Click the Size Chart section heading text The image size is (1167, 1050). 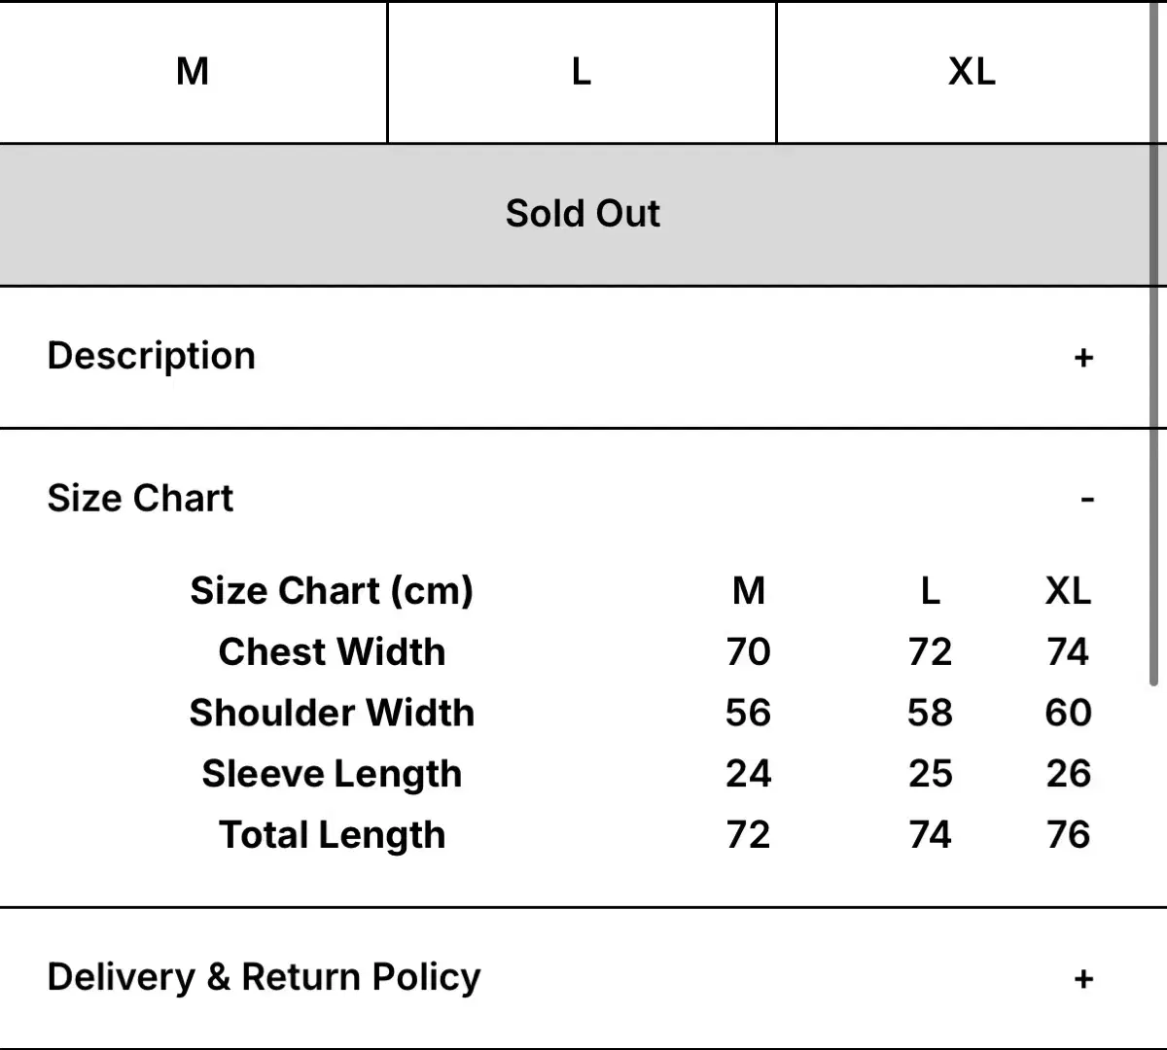141,498
